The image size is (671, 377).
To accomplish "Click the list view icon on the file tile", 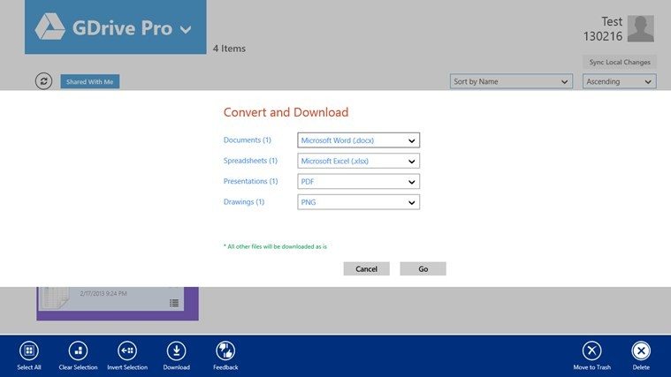I will (x=174, y=303).
